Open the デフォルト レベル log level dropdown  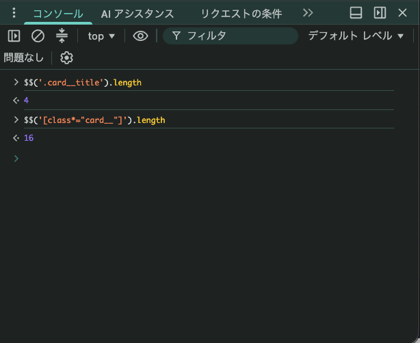point(356,36)
